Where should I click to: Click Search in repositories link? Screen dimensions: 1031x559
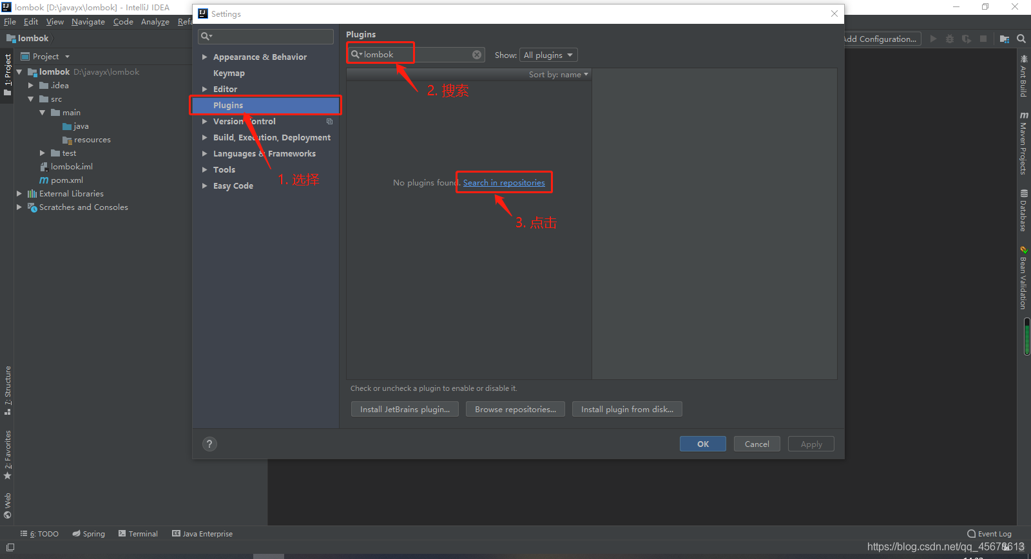point(504,182)
